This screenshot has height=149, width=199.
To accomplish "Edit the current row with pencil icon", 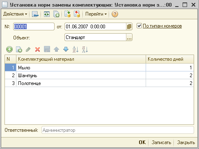I will click(28, 49).
